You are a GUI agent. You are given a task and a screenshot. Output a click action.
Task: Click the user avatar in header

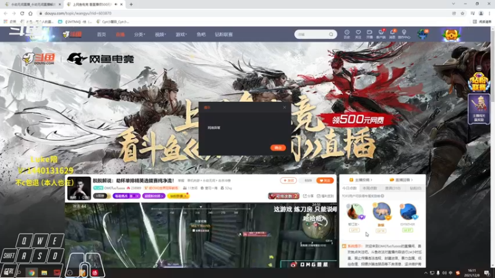[x=423, y=34]
